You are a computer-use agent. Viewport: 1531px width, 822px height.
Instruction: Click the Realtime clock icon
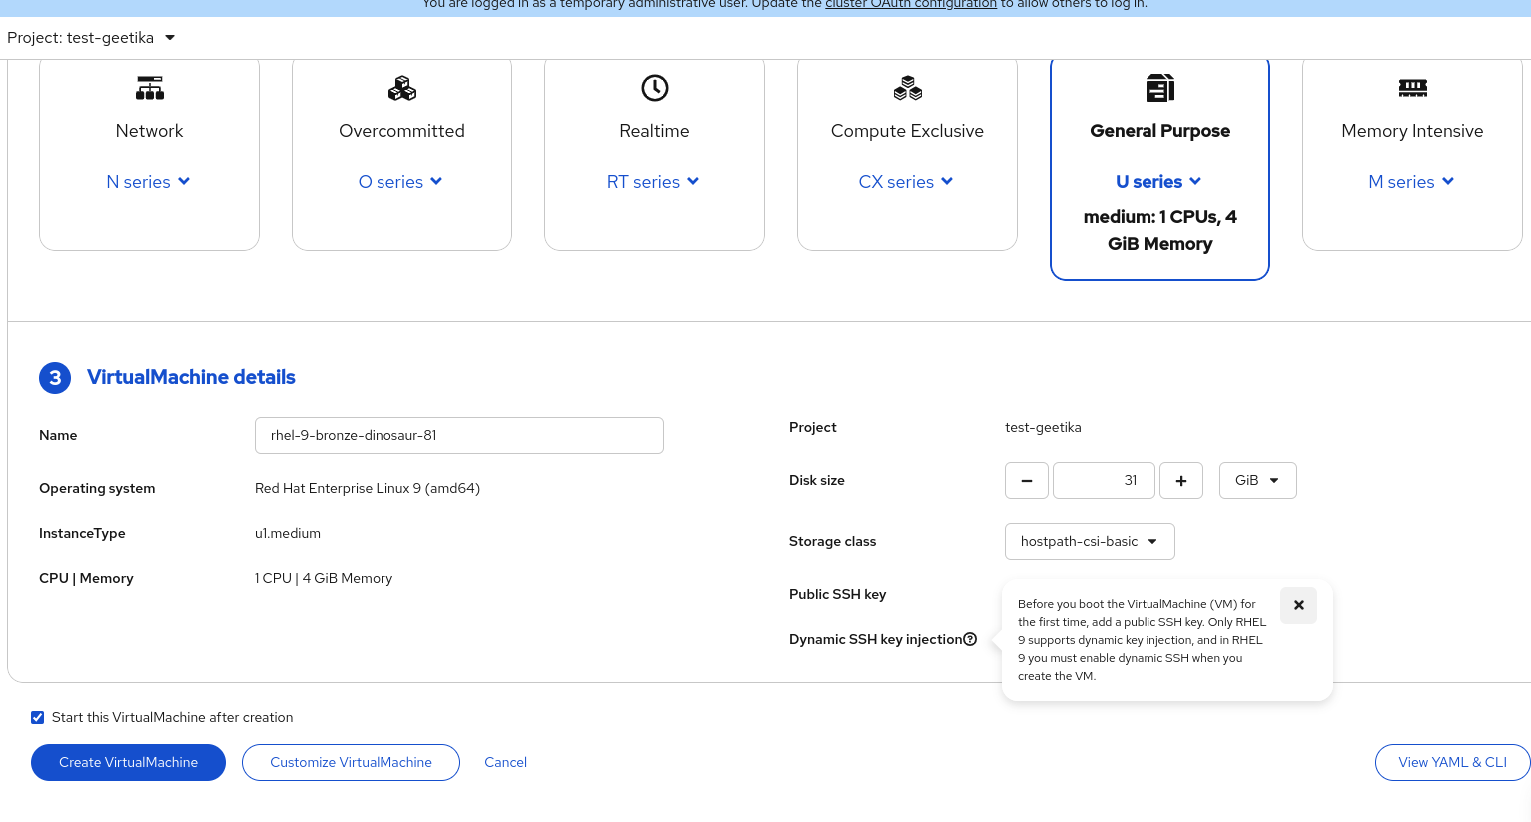coord(655,88)
